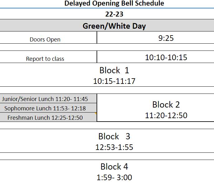Click the Block 1 heading

click(114, 70)
